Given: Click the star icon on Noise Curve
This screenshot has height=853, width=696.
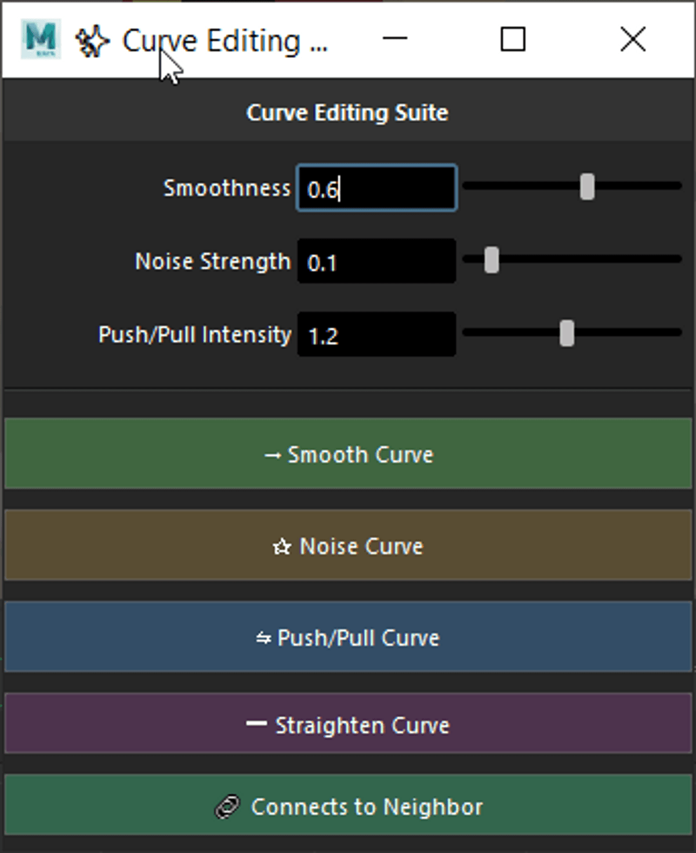Looking at the screenshot, I should (282, 547).
